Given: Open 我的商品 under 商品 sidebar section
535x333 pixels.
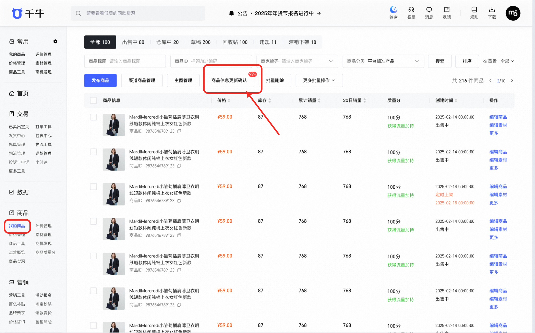Looking at the screenshot, I should tap(17, 226).
